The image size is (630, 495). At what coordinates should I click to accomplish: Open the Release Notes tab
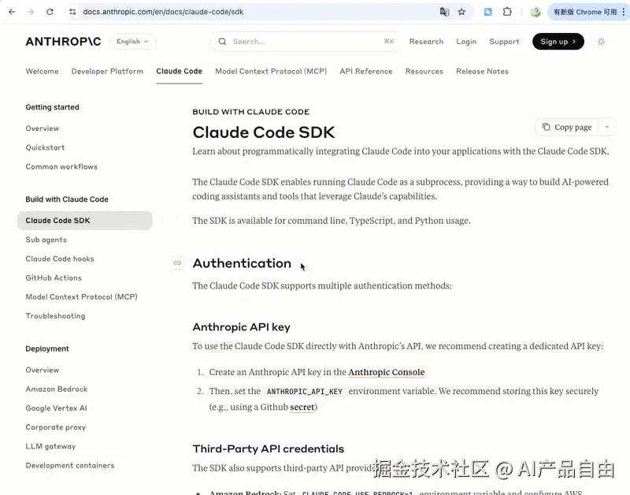[482, 71]
